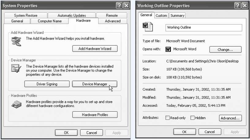Open Device Manager via its button
The height and width of the screenshot is (140, 250).
point(95,84)
